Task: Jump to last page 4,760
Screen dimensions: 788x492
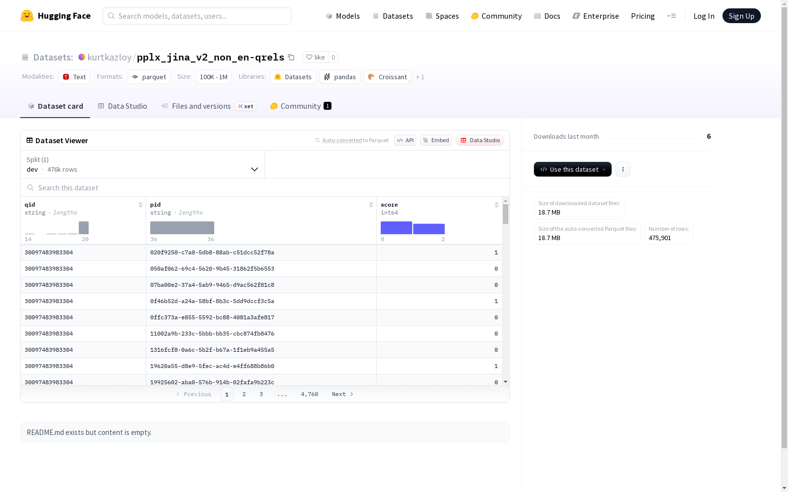Action: pyautogui.click(x=309, y=394)
